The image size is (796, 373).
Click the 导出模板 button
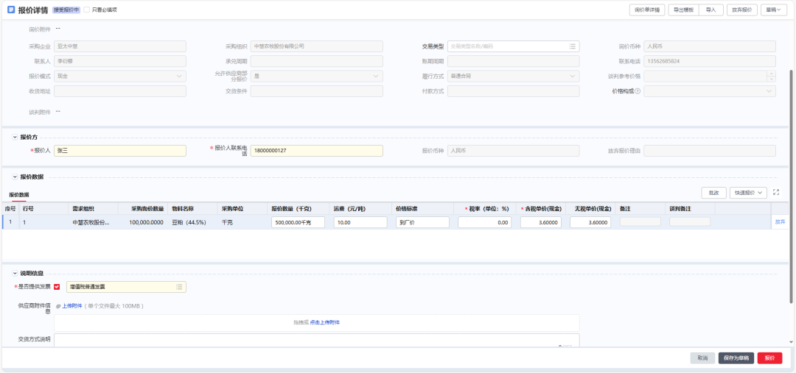683,10
